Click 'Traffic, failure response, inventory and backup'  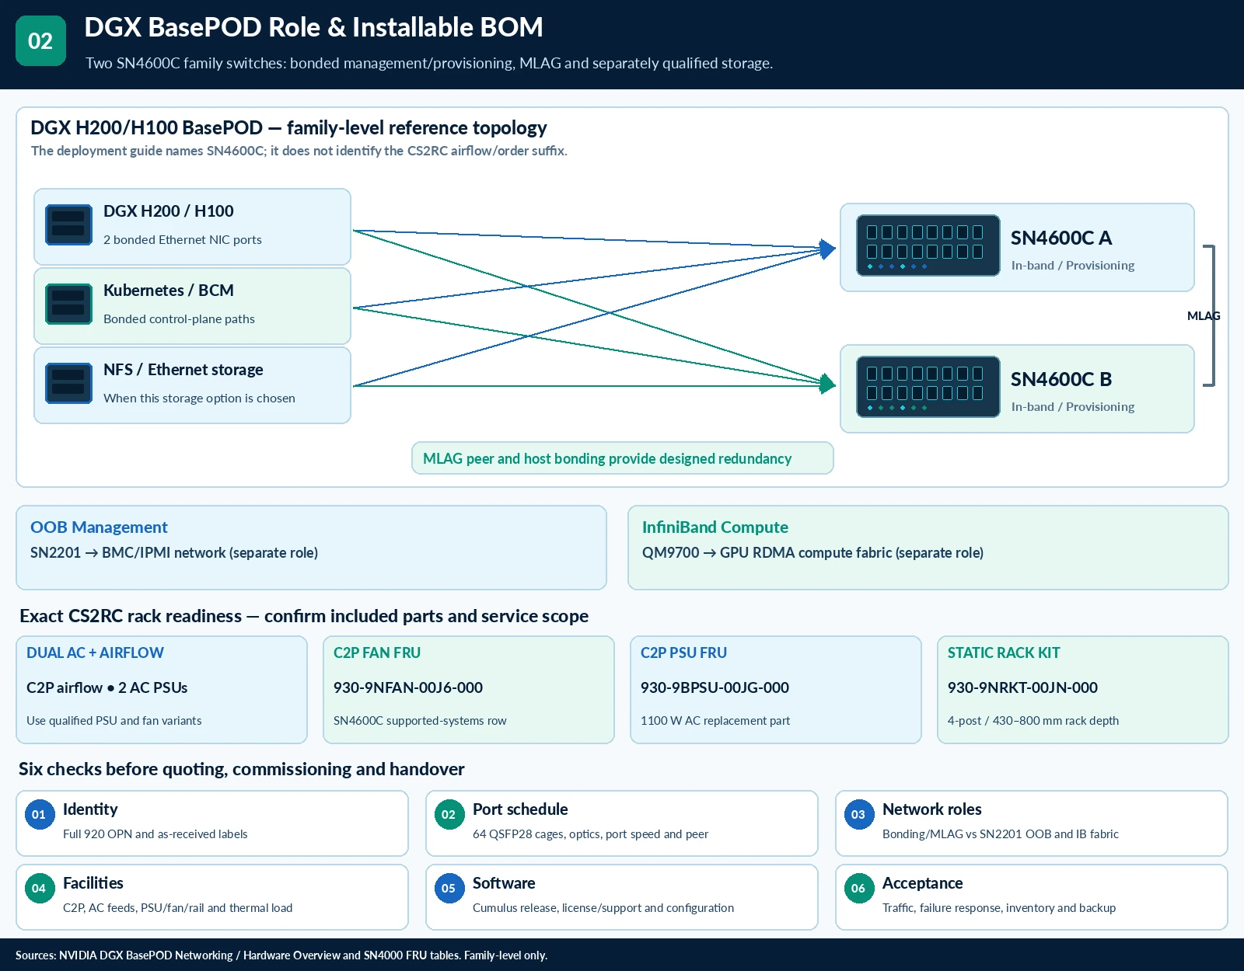999,907
